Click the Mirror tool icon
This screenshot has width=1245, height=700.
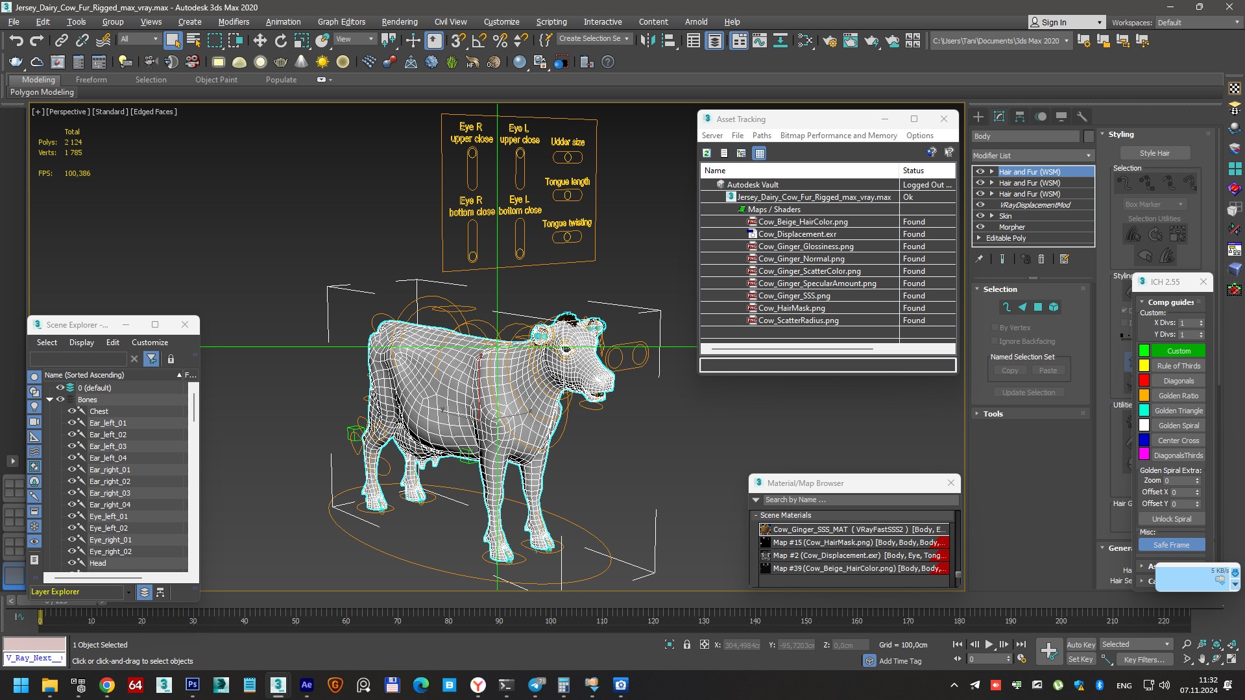pos(647,41)
